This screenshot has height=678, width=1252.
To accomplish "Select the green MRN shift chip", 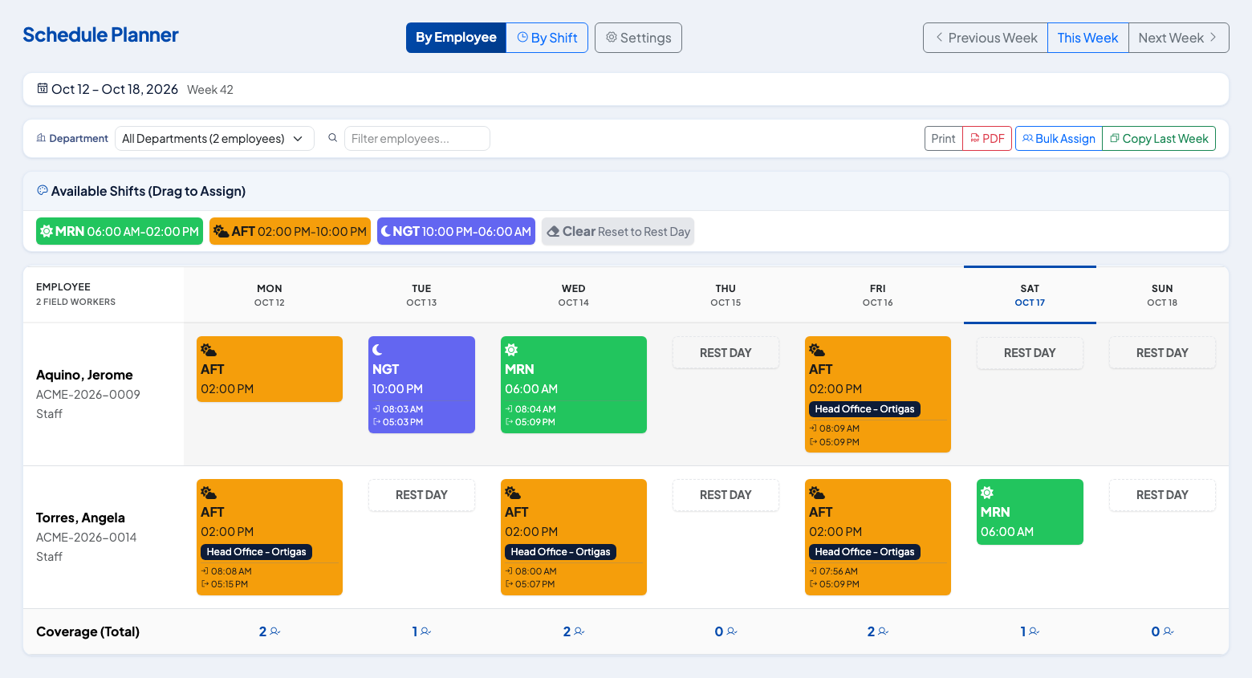I will [x=120, y=231].
